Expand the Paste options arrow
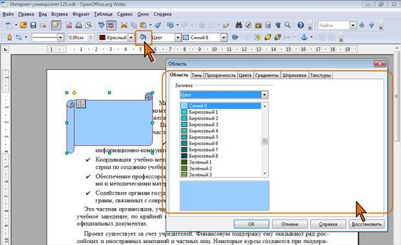Viewport: 401px width, 245px height. coord(150,25)
